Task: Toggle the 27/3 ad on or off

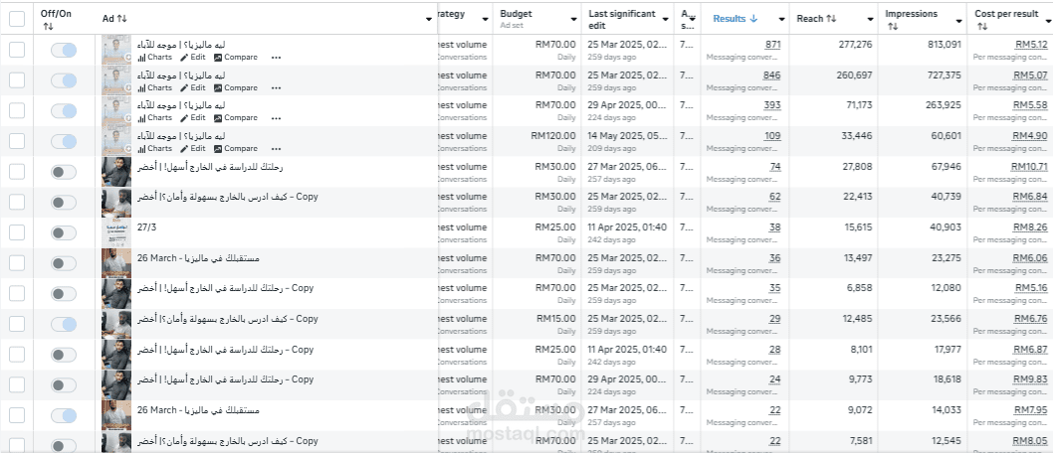Action: [63, 232]
